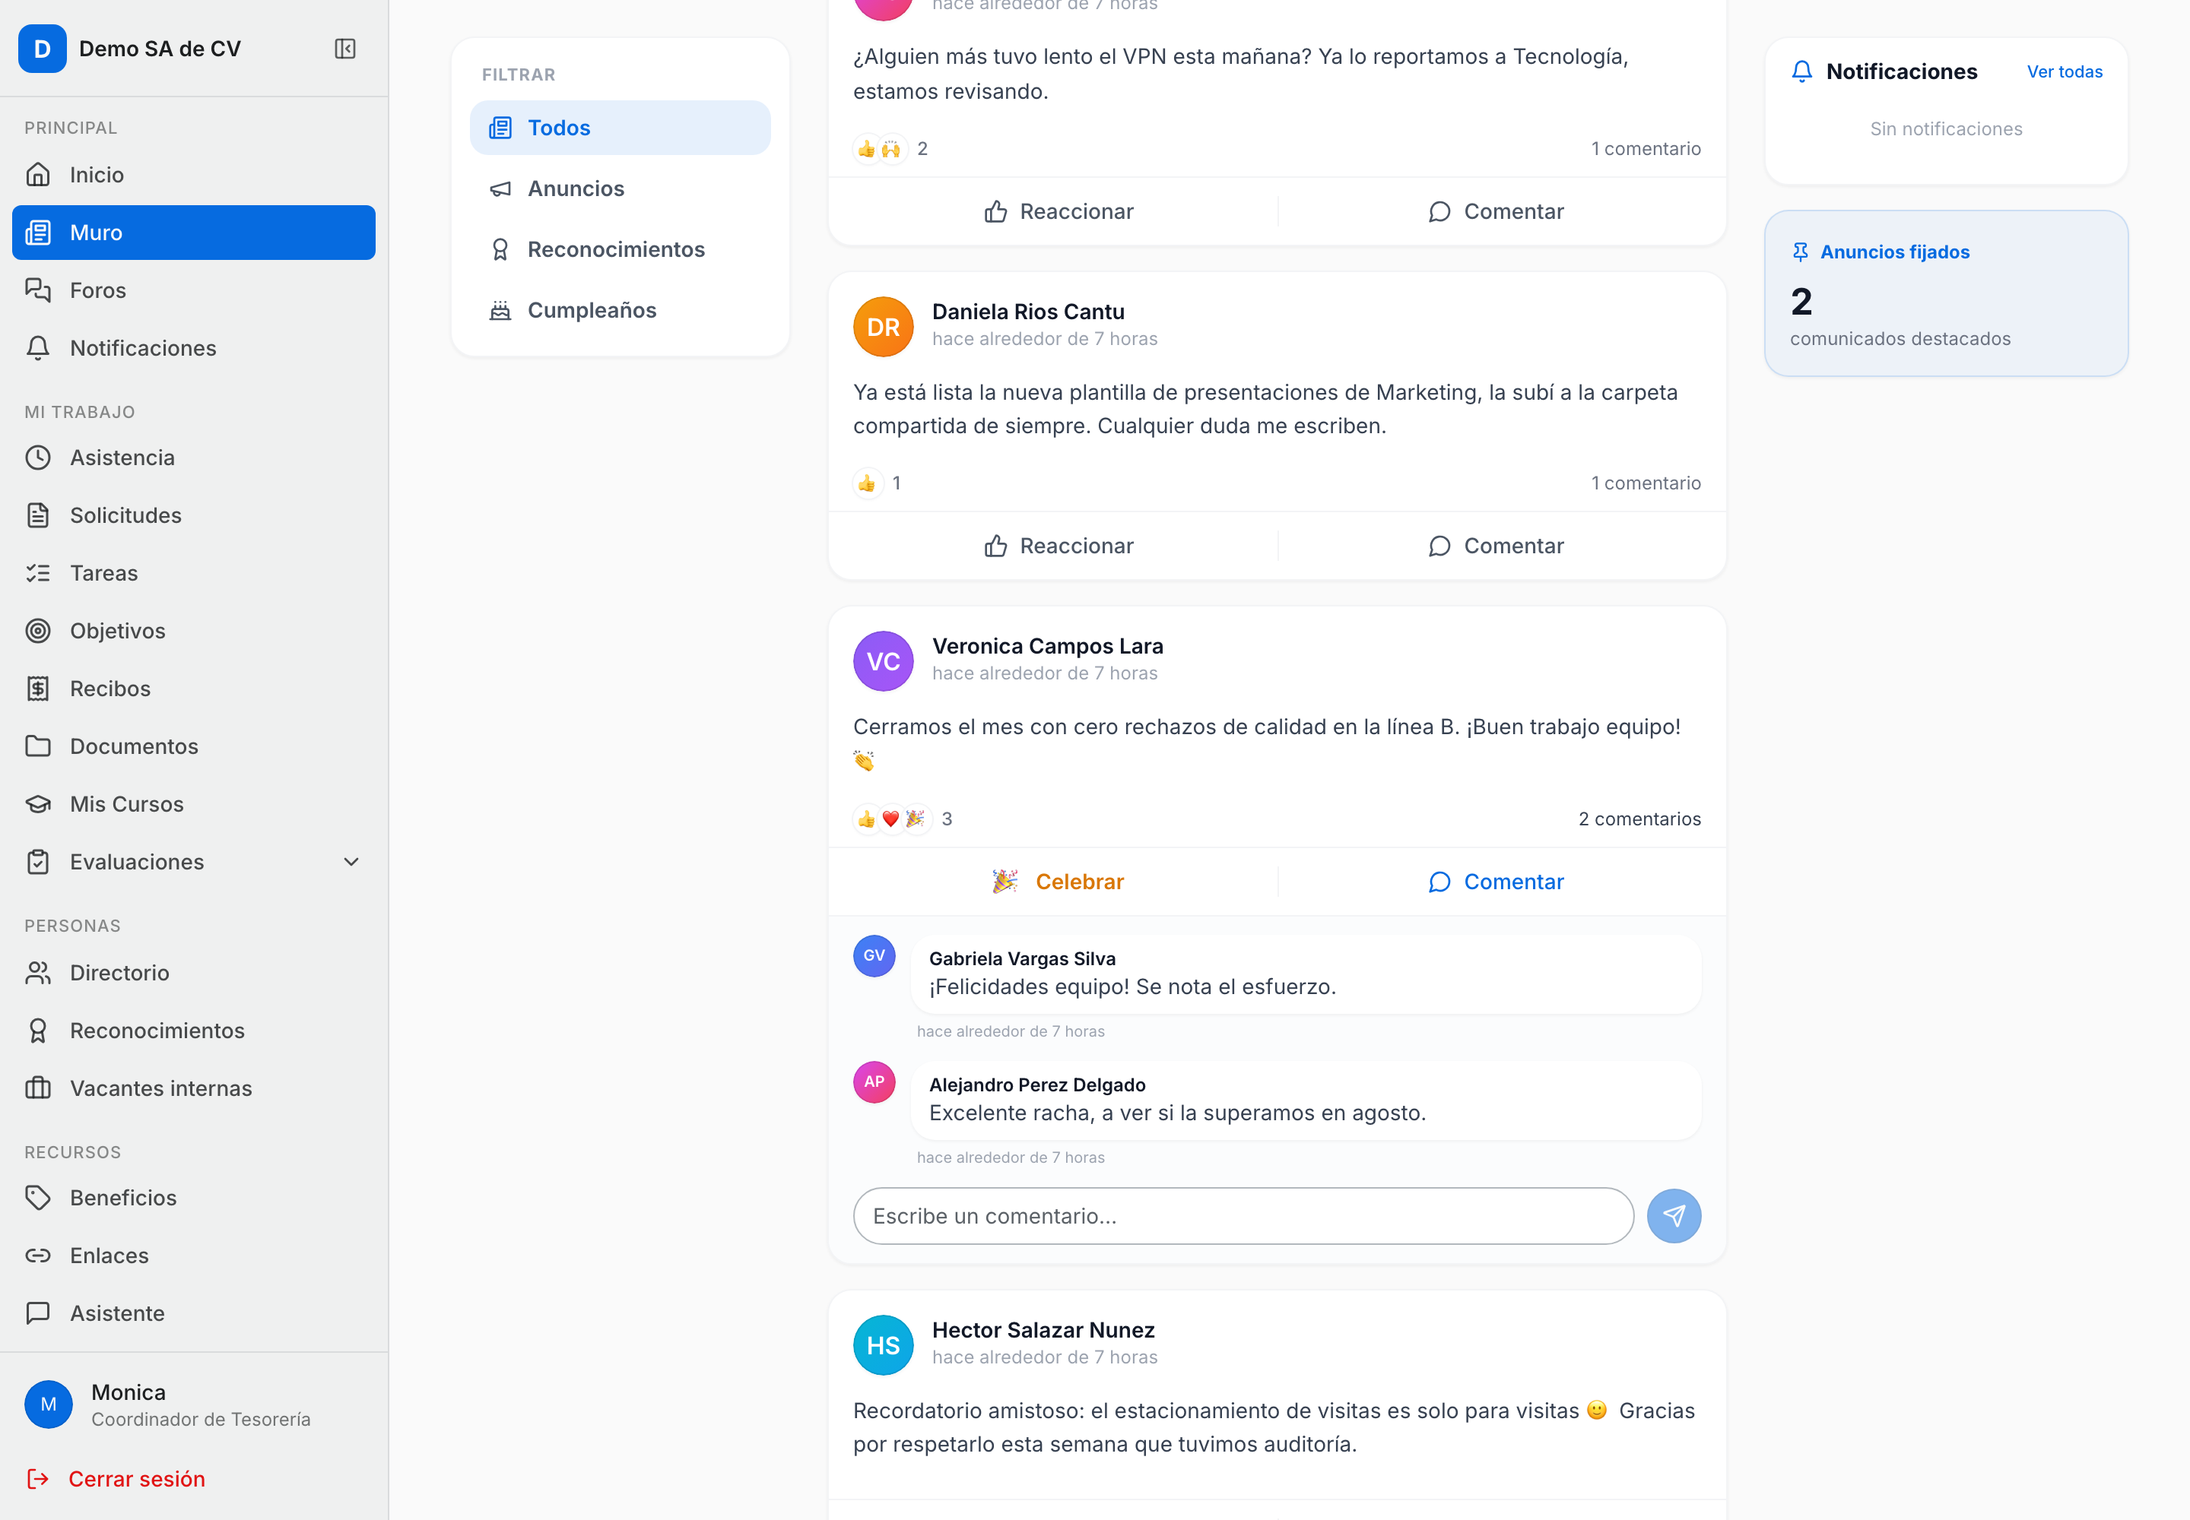Click the Cerrar sesión logout icon
This screenshot has height=1520, width=2190.
click(38, 1478)
